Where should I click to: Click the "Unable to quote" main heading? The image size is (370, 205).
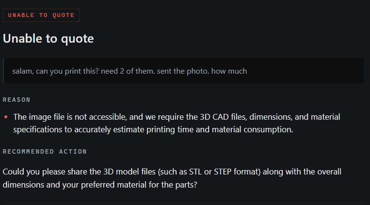click(48, 38)
